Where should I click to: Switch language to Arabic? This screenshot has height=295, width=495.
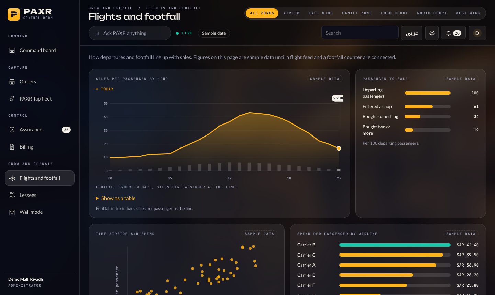tap(412, 33)
